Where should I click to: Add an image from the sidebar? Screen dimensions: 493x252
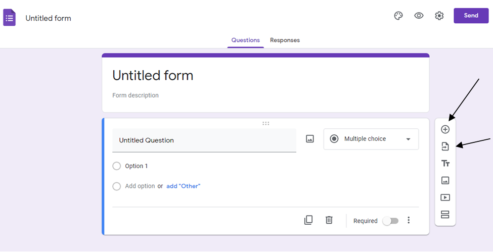tap(445, 180)
